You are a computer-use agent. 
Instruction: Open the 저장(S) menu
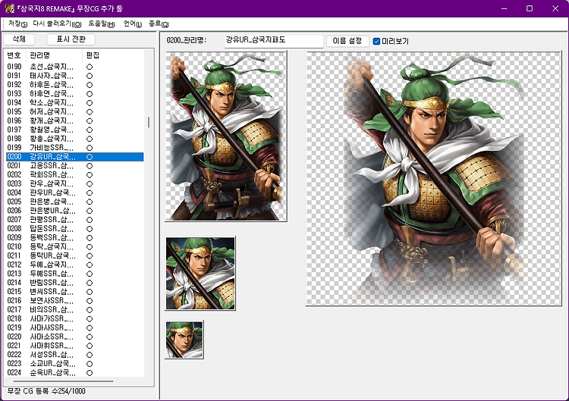point(17,24)
